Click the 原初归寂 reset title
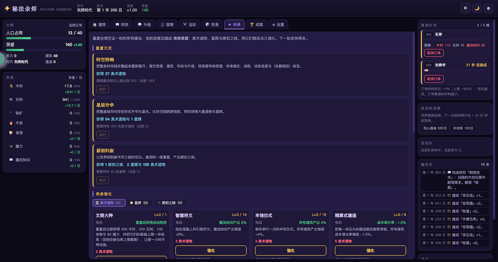The width and height of the screenshot is (498, 262). coord(105,150)
